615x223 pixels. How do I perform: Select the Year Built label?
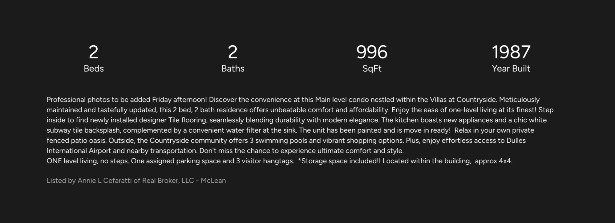tap(511, 69)
